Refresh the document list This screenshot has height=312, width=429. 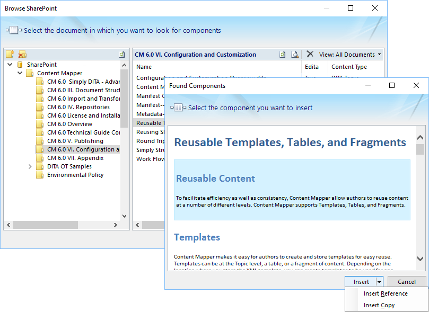[283, 55]
